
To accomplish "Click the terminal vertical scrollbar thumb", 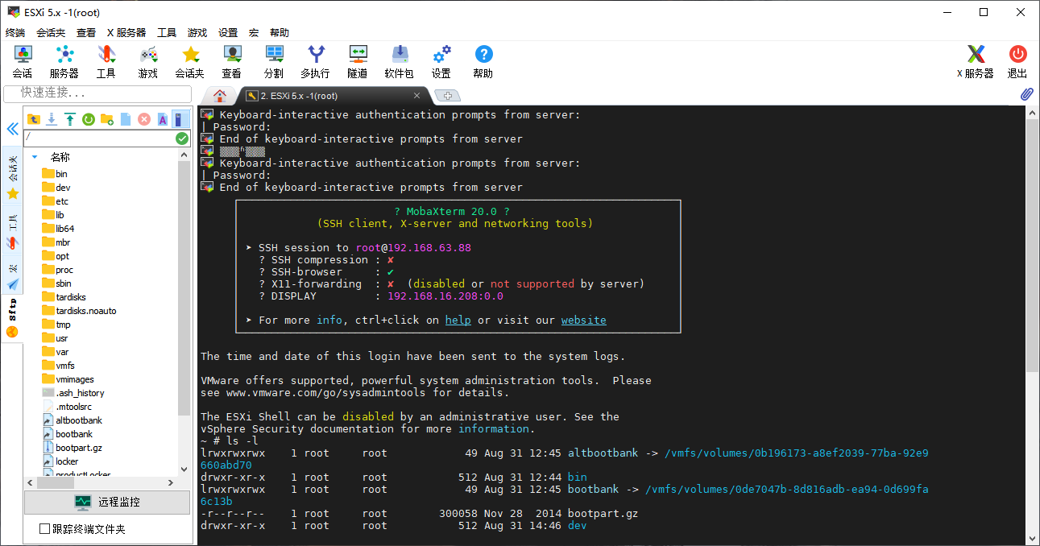I will coord(1032,246).
